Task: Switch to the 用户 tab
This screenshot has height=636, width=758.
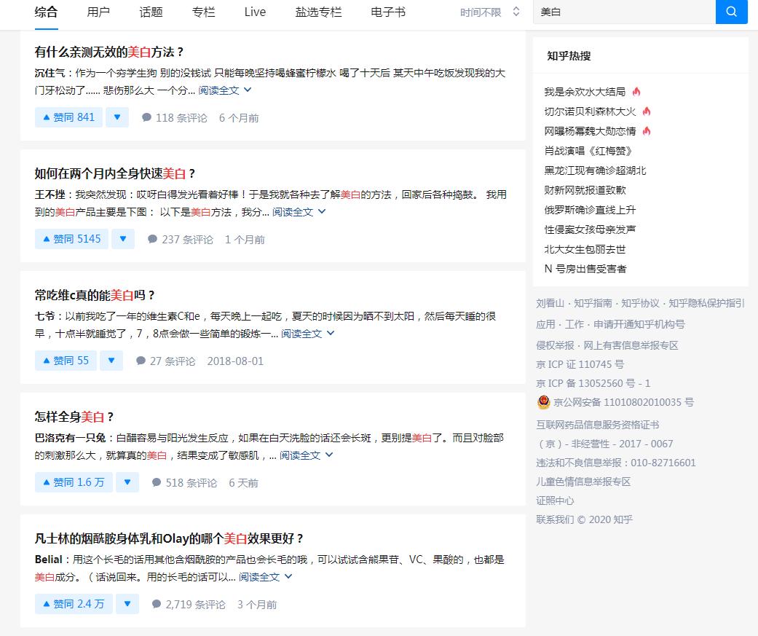Action: [99, 12]
